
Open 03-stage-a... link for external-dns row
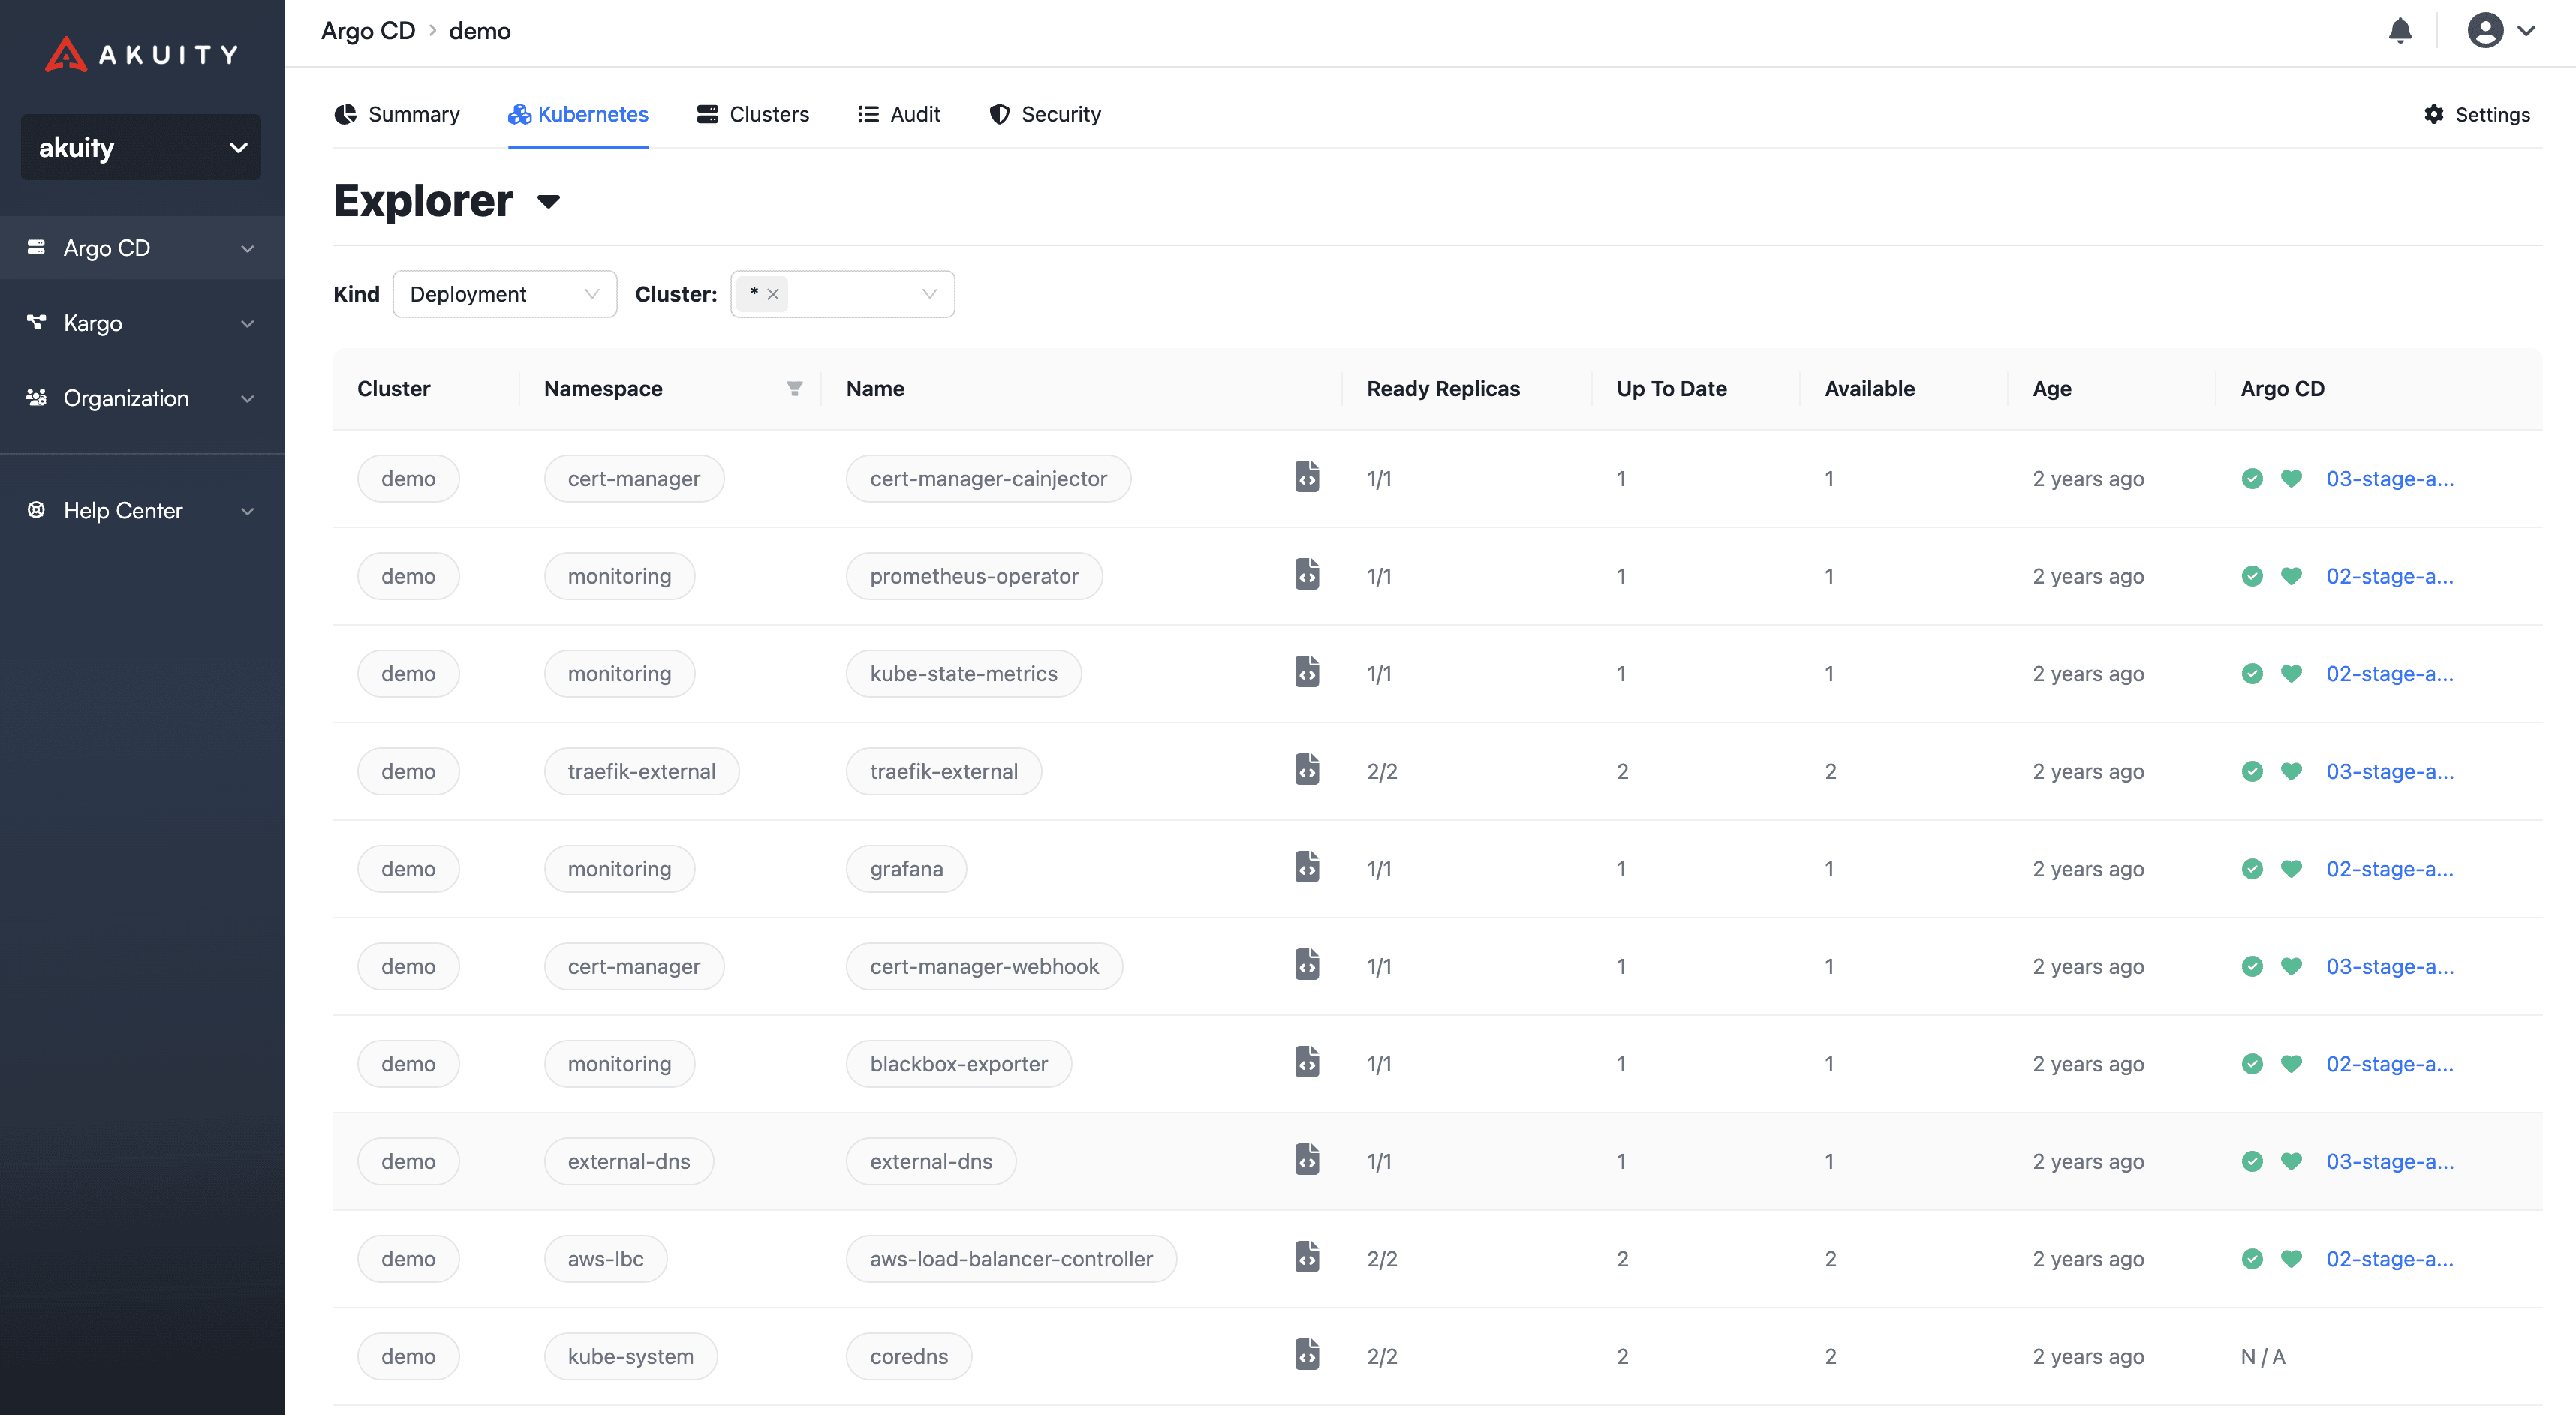point(2390,1161)
